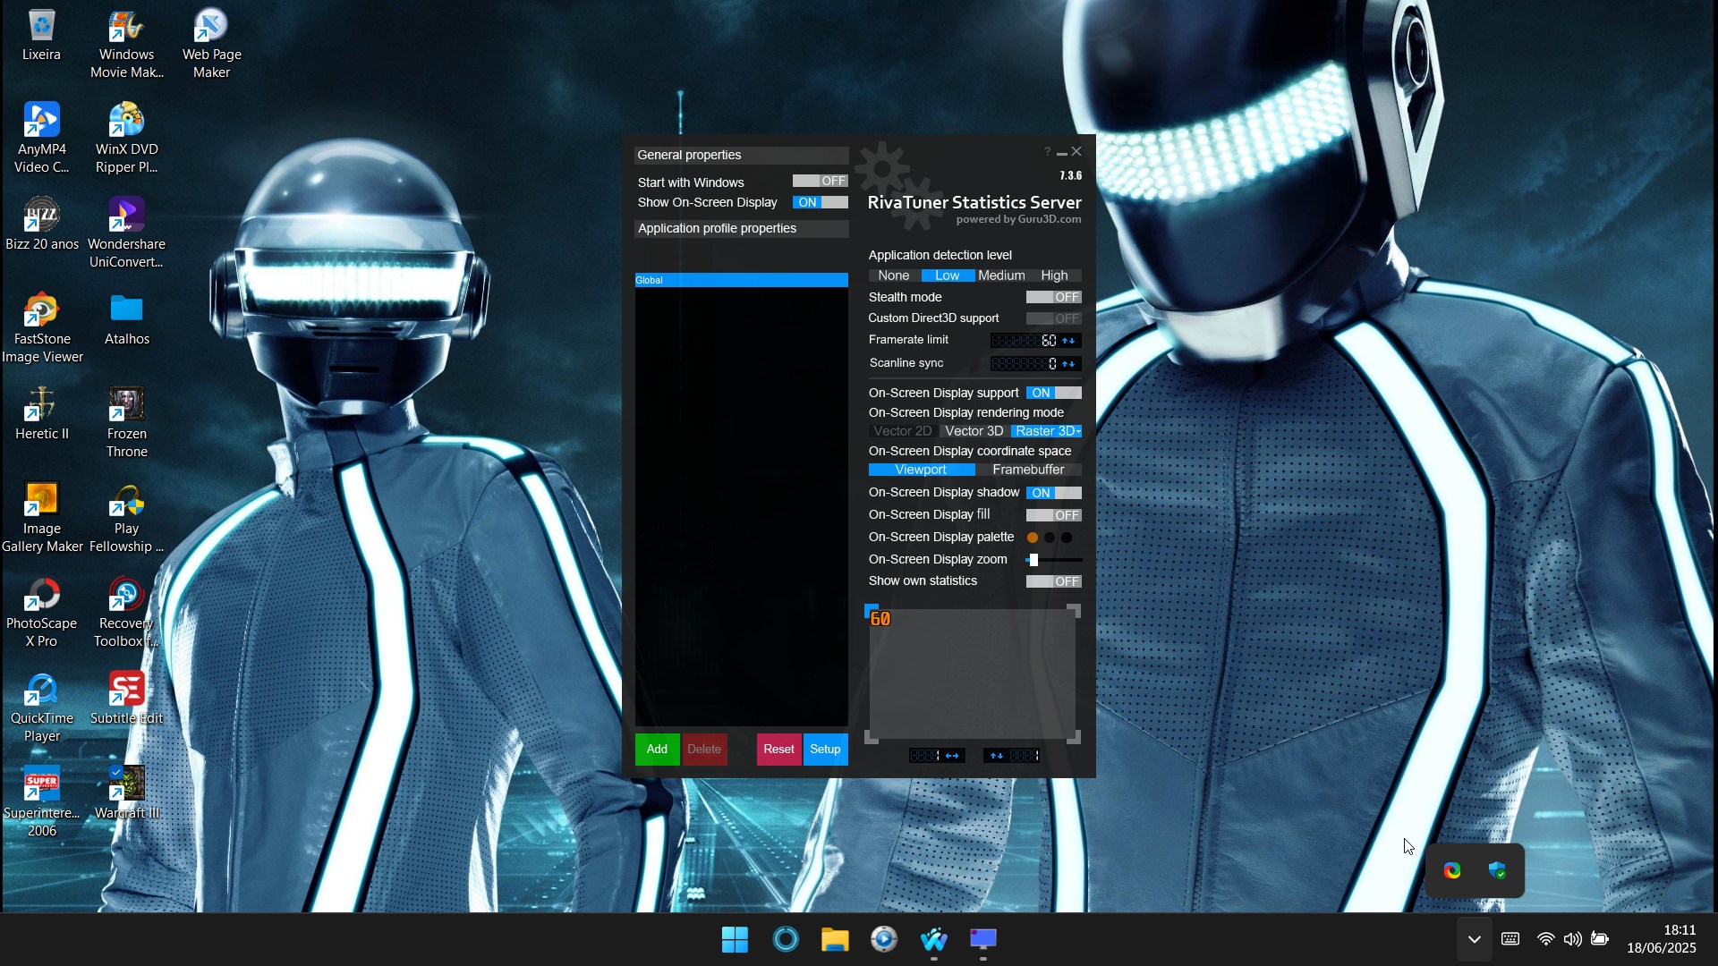Select the Web Page Maker shortcut
The image size is (1718, 966).
tap(211, 45)
